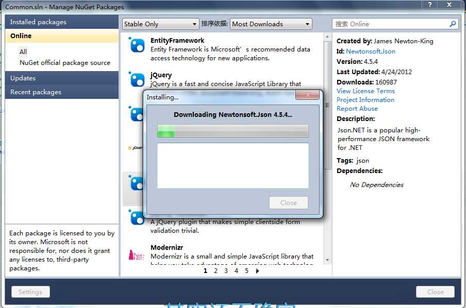Go to page 4
The width and height of the screenshot is (466, 308).
pos(236,271)
